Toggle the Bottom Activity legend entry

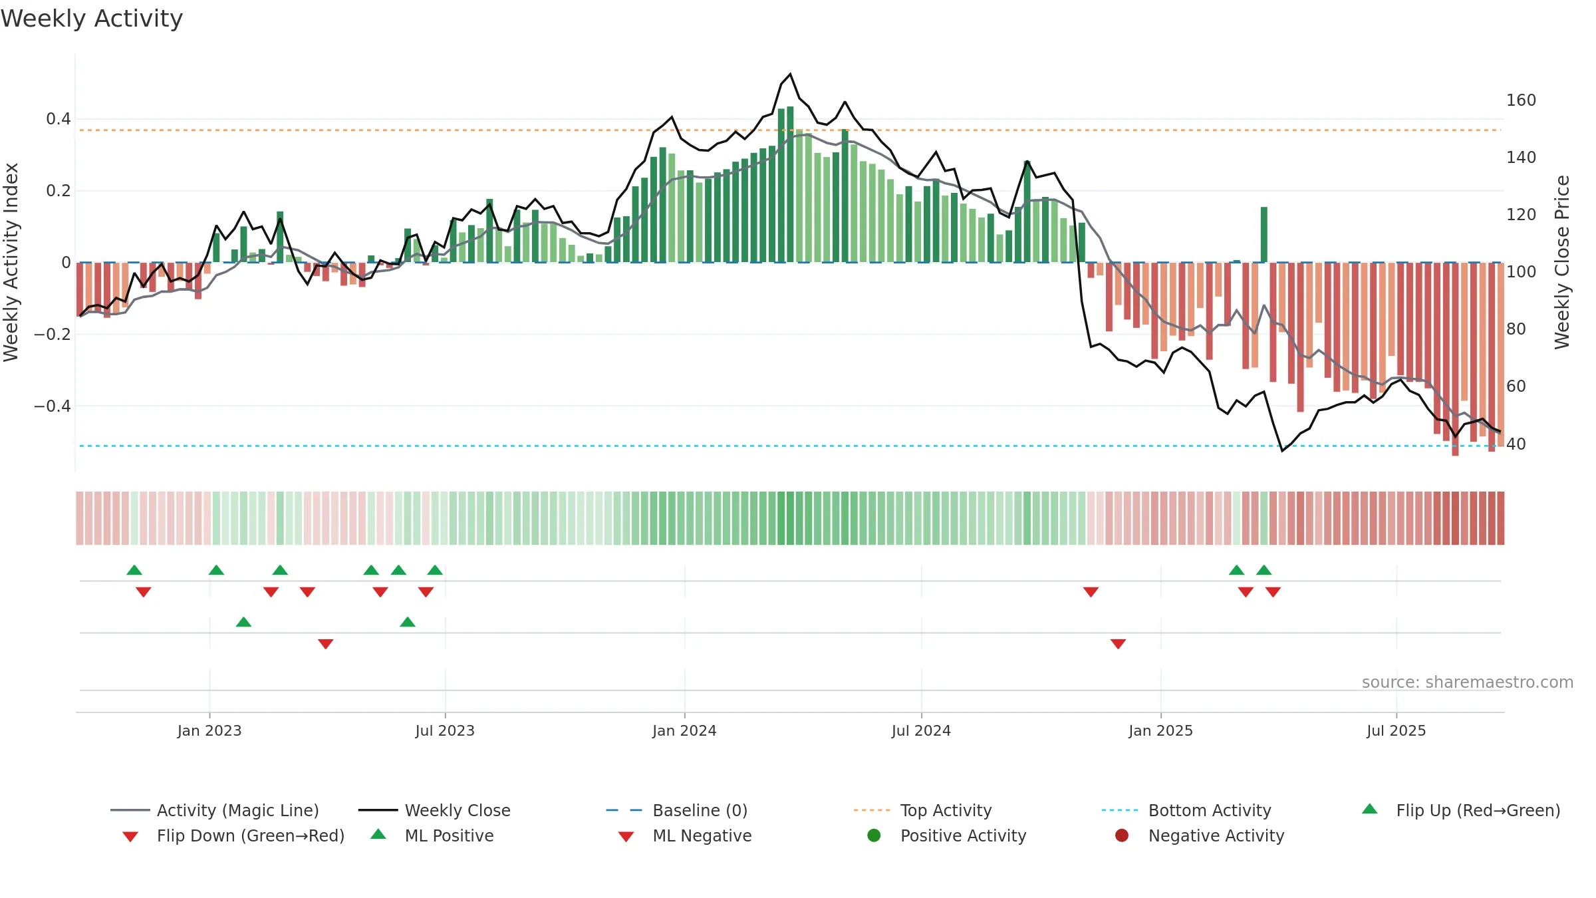tap(1186, 810)
